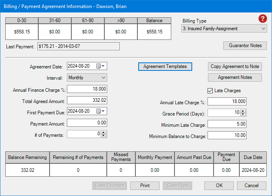Select the Annual Finance Charge % field
272x196 pixels.
tap(87, 89)
